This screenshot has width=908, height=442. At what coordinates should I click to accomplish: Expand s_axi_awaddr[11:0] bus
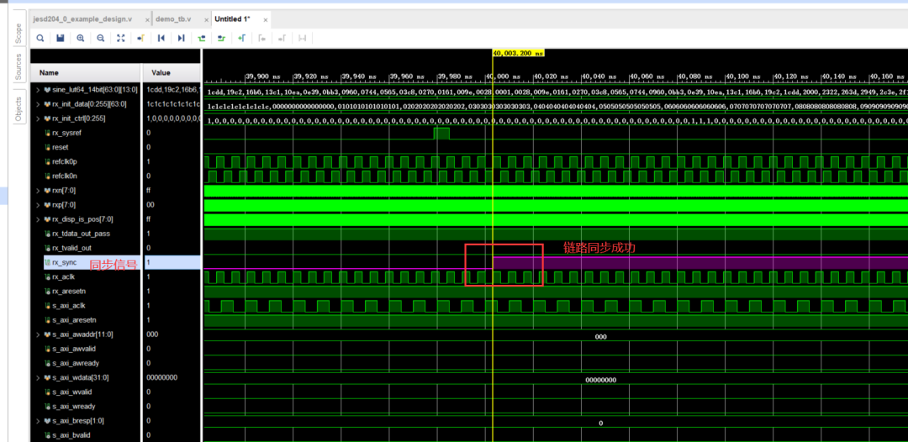(38, 334)
